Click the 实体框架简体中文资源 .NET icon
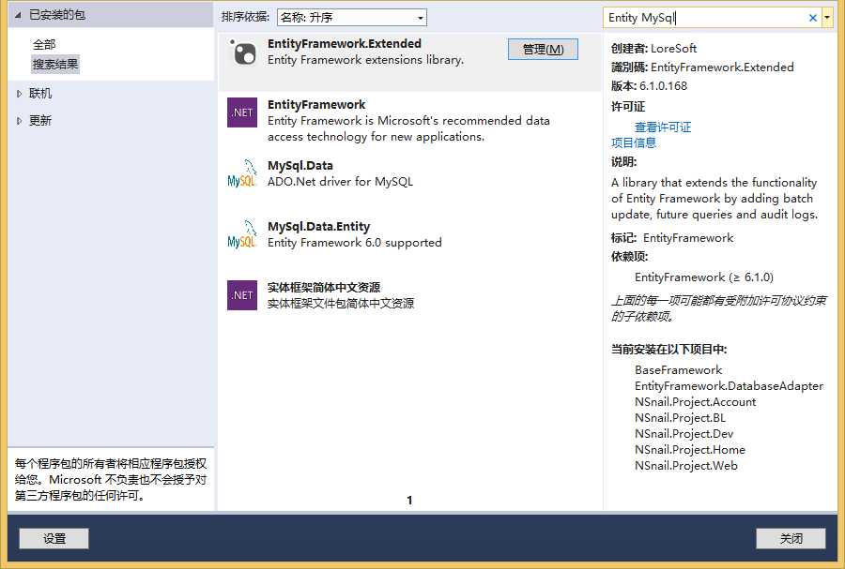Image resolution: width=845 pixels, height=569 pixels. 242,295
